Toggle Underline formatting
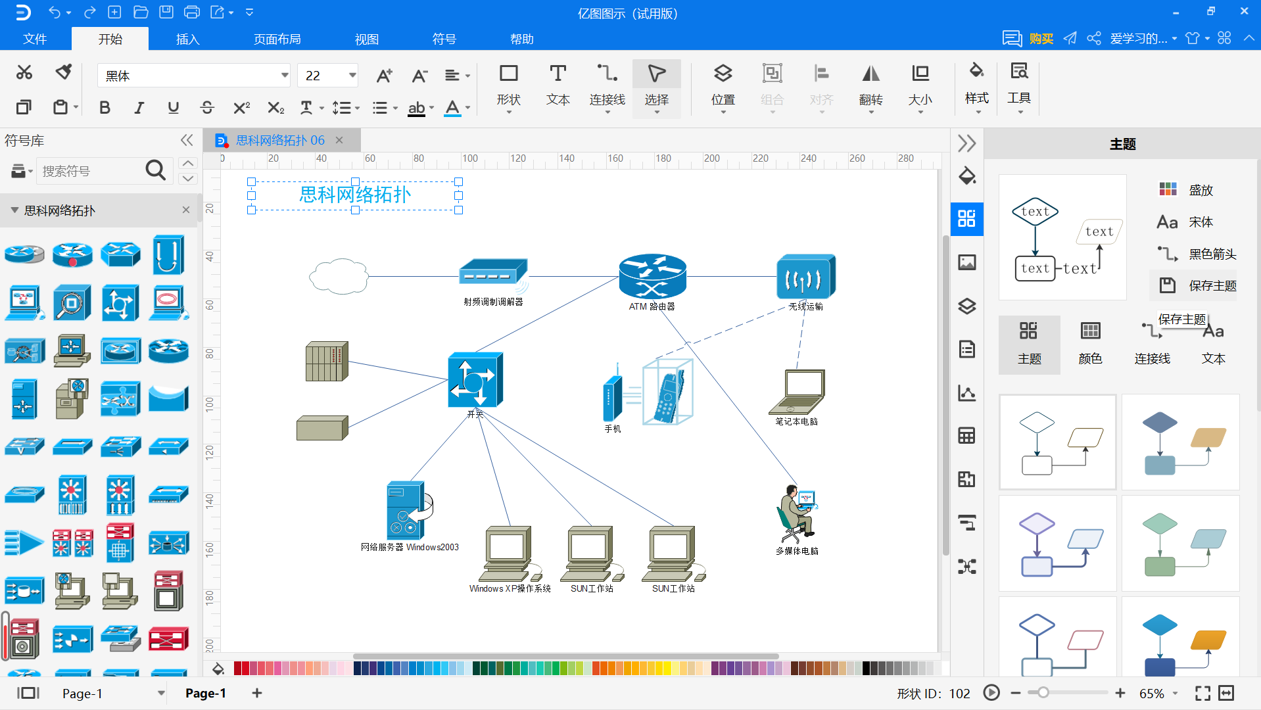This screenshot has width=1261, height=710. click(x=173, y=107)
